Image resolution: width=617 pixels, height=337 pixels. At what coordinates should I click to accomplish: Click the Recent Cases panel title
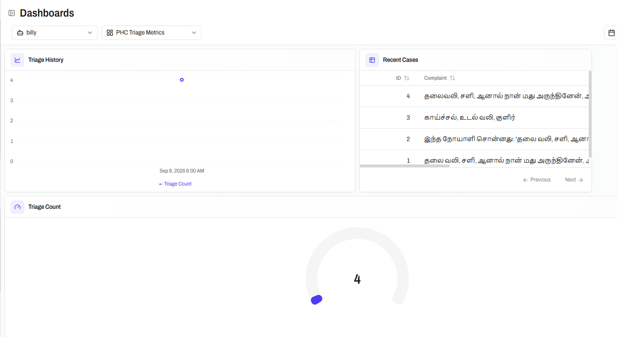(400, 60)
